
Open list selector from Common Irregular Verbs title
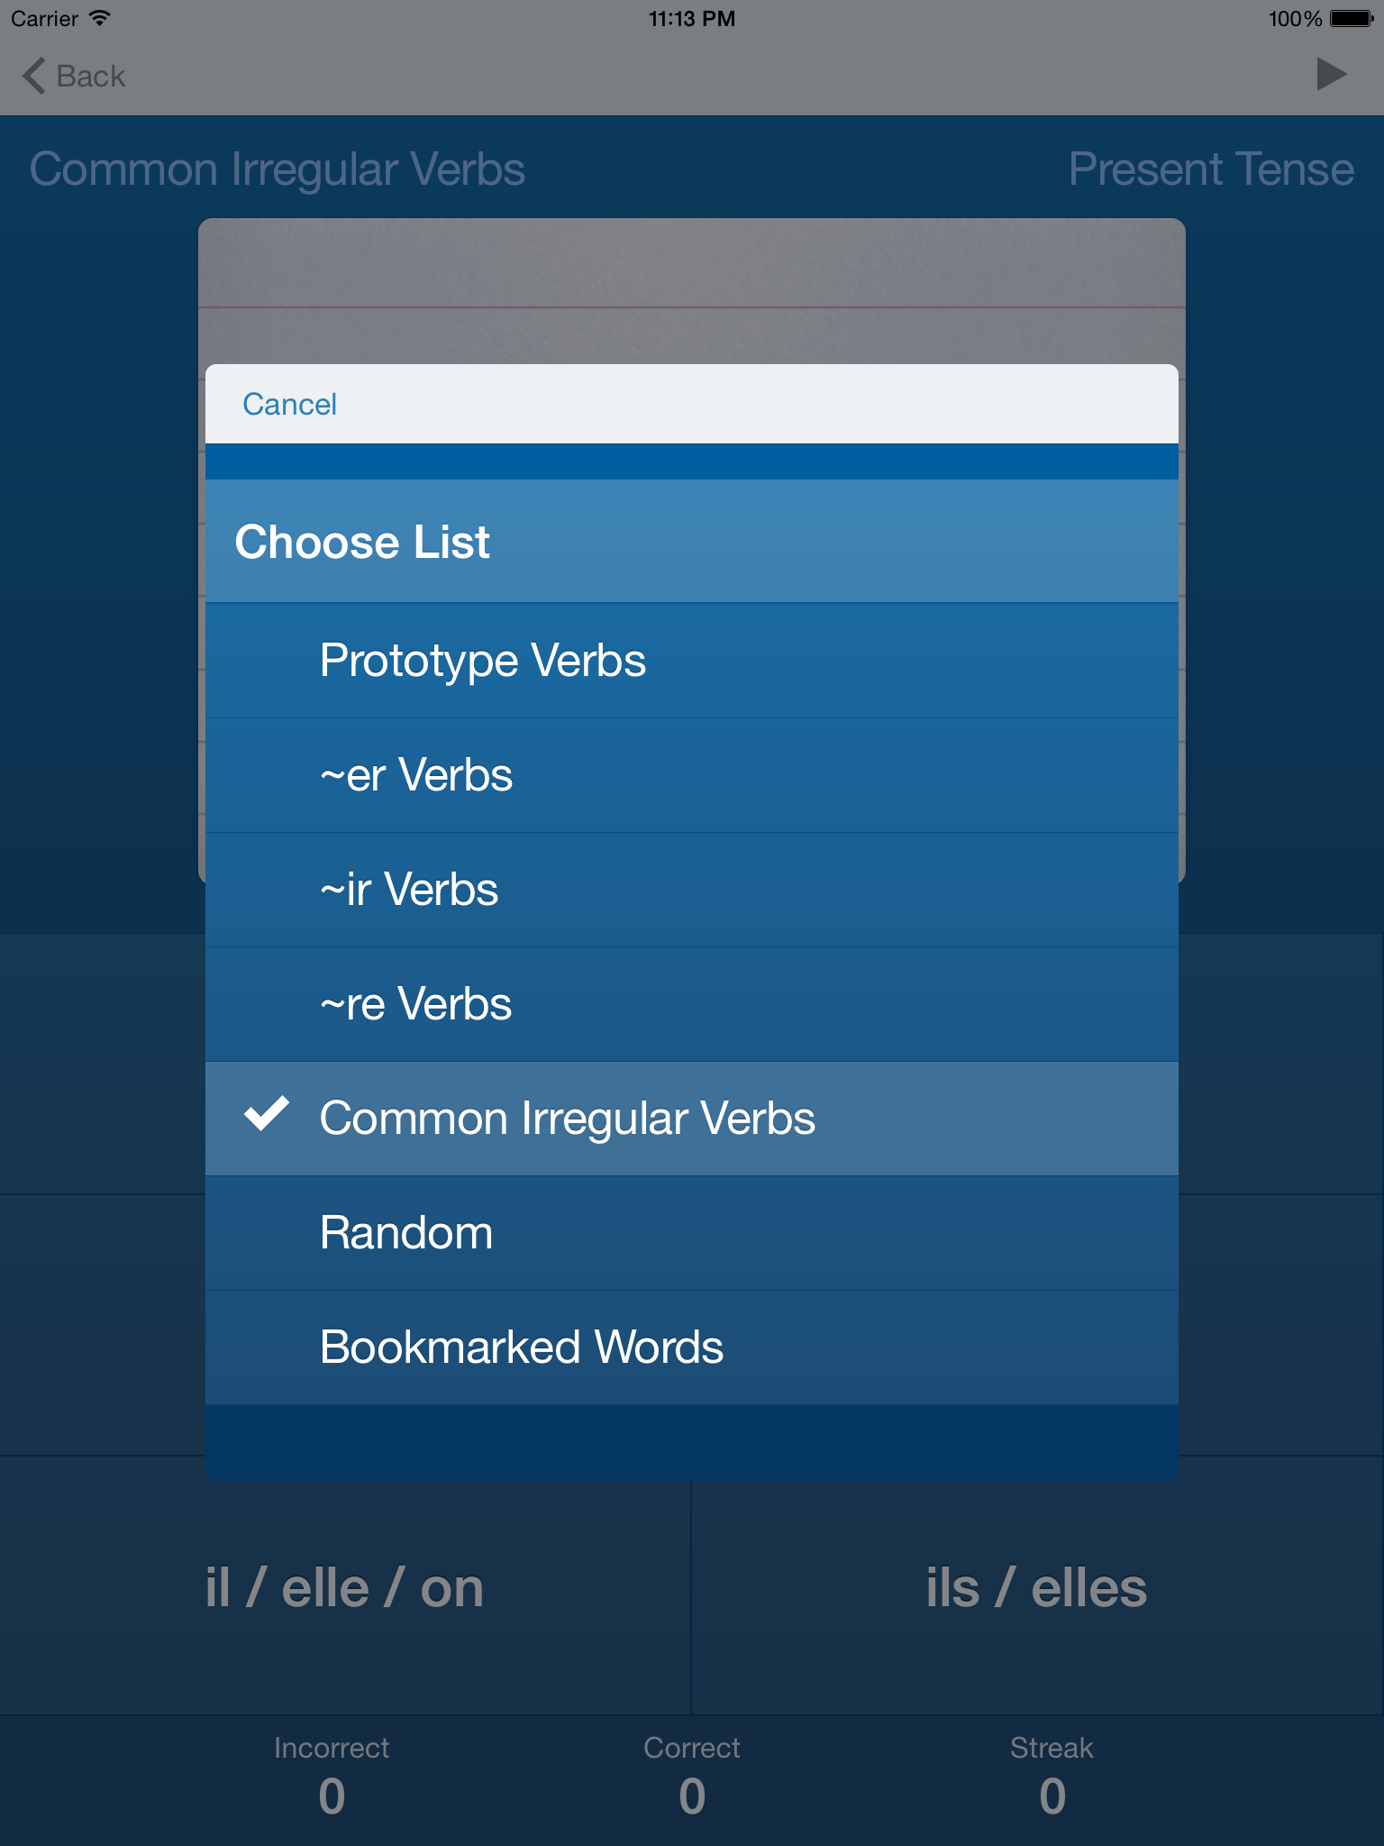[x=278, y=169]
